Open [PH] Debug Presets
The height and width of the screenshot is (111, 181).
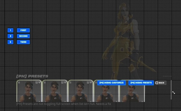(x=141, y=83)
